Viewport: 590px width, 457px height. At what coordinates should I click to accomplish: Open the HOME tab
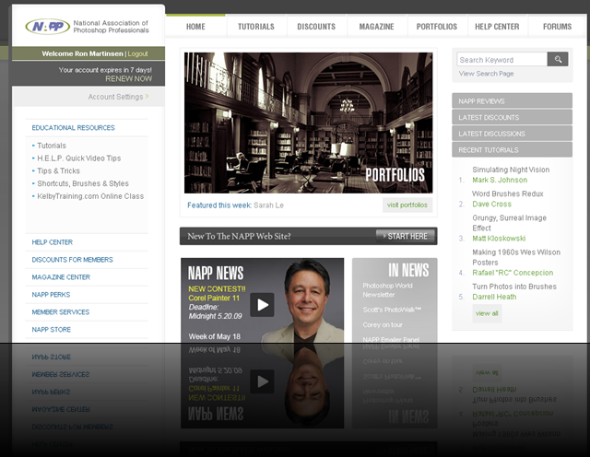tap(195, 27)
